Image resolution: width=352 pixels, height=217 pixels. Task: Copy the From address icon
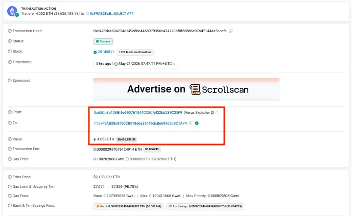[x=217, y=112]
